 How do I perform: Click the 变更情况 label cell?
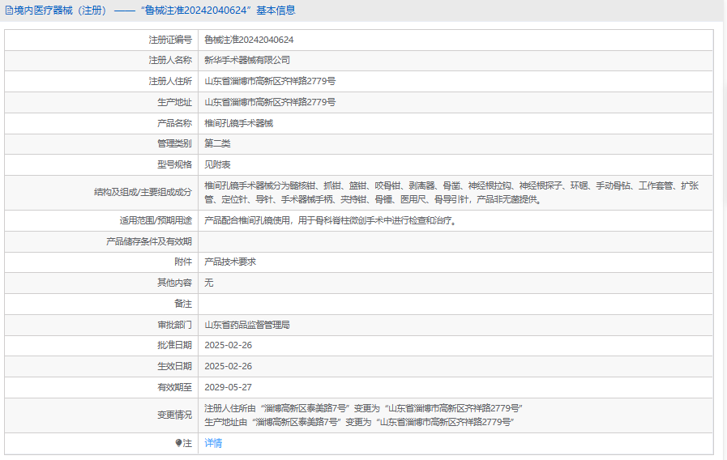click(101, 415)
